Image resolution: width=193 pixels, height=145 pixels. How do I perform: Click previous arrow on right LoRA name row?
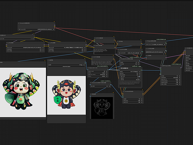coord(50,48)
